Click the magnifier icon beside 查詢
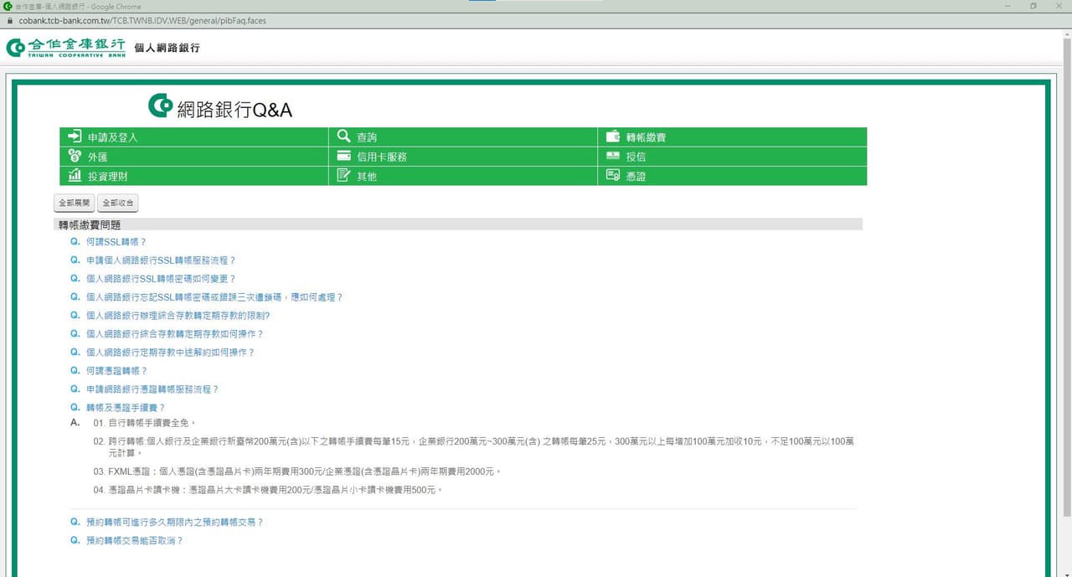Image resolution: width=1072 pixels, height=577 pixels. click(x=343, y=137)
